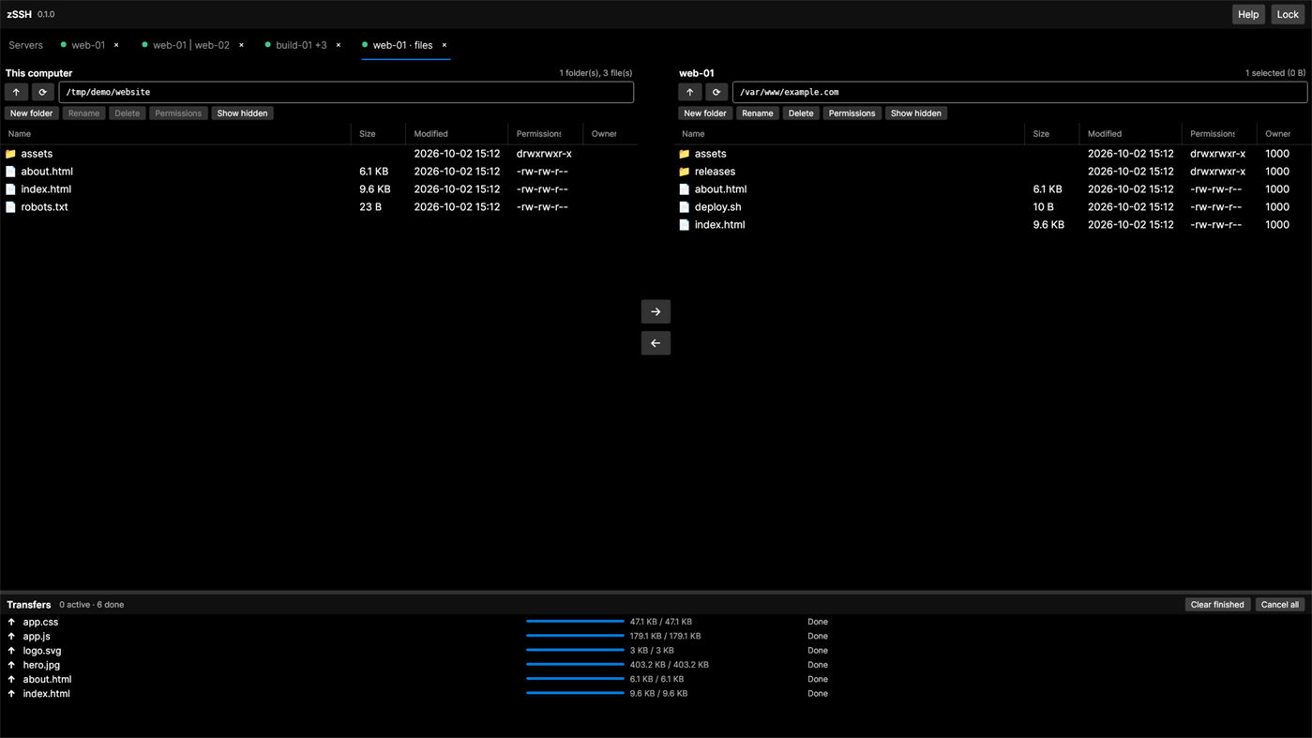Edit the remote path /var/www/example.com field
This screenshot has height=738, width=1312.
(1019, 92)
